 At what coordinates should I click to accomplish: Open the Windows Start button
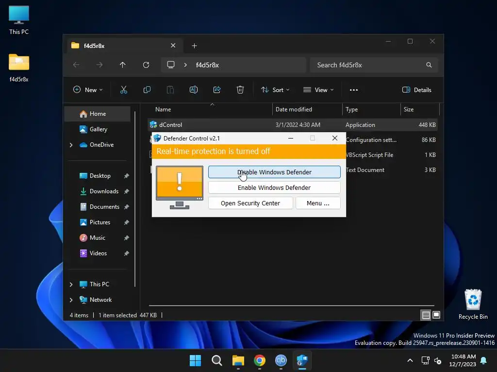tap(195, 360)
